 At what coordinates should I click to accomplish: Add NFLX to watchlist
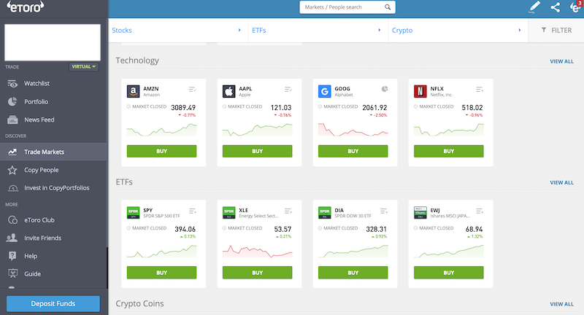click(480, 89)
